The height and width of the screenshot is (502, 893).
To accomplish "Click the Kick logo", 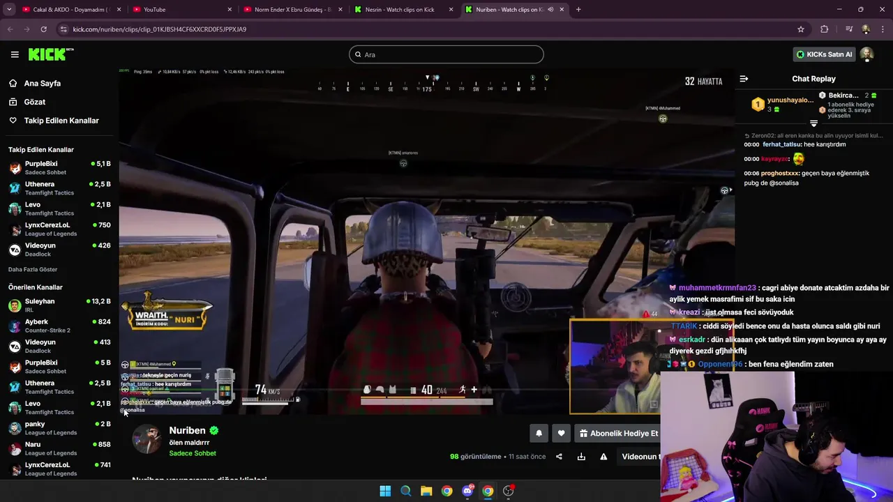I will coord(51,54).
